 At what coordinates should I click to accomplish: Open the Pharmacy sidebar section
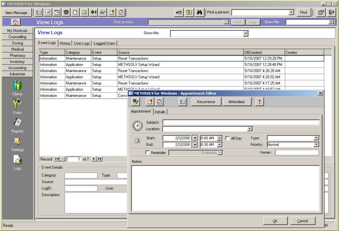point(17,55)
